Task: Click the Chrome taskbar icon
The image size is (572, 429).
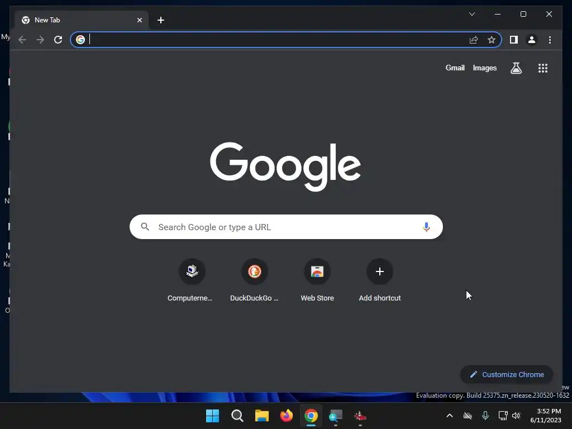Action: pos(311,416)
